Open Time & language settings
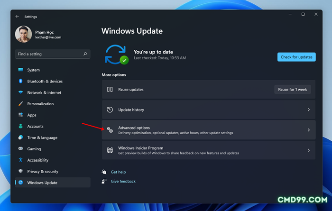This screenshot has width=332, height=211. click(53, 138)
